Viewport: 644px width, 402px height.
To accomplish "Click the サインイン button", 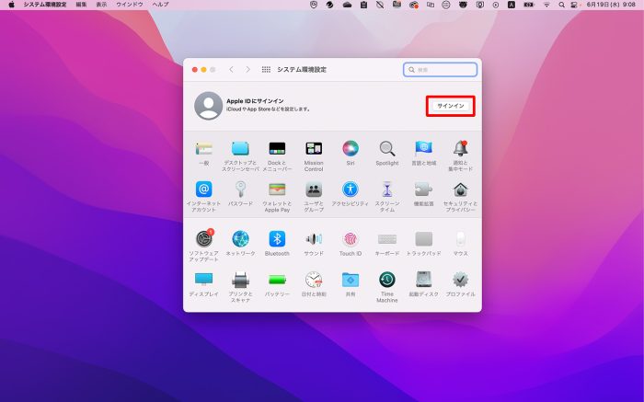I will point(451,106).
